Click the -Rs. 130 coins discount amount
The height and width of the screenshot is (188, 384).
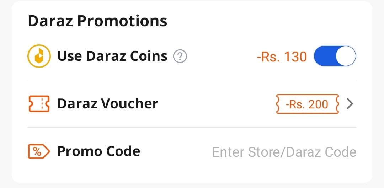click(x=282, y=57)
